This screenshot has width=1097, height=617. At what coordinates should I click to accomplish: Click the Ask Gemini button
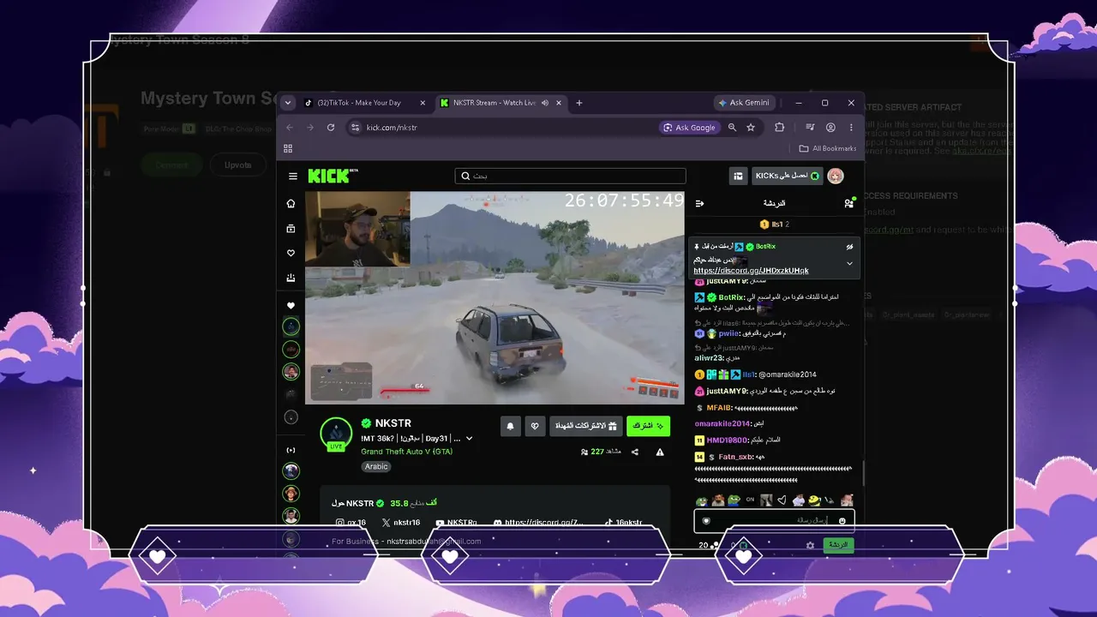click(x=744, y=103)
